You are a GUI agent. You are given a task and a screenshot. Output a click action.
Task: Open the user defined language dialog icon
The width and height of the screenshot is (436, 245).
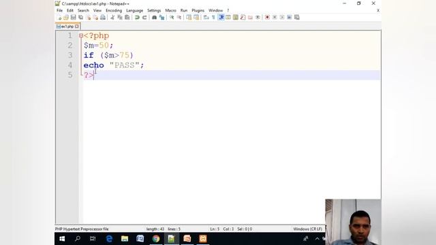(228, 18)
